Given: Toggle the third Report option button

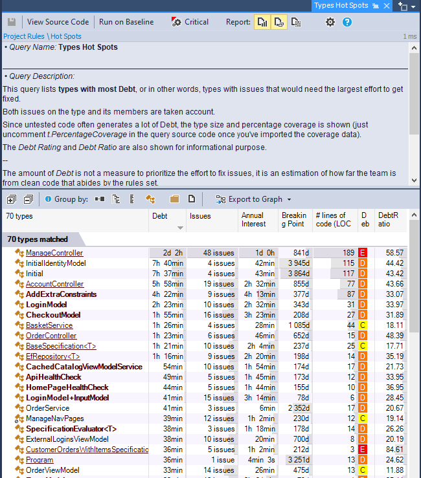Looking at the screenshot, I should tap(296, 22).
